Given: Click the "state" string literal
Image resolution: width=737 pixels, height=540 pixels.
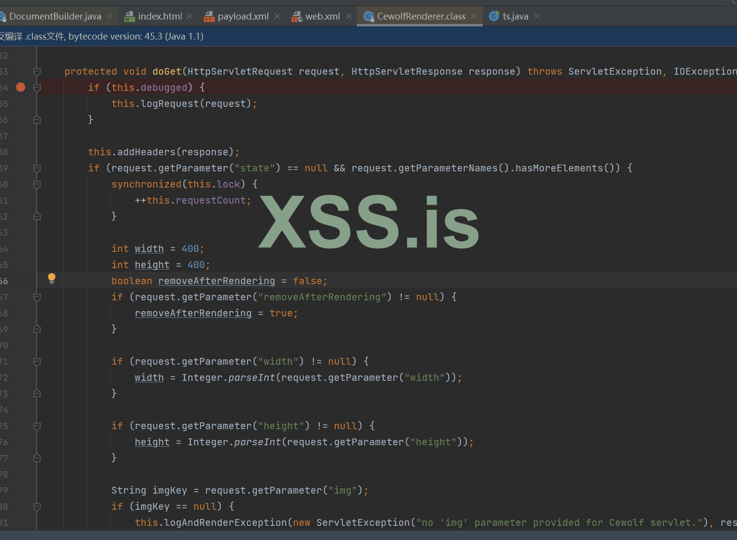Looking at the screenshot, I should coord(255,168).
